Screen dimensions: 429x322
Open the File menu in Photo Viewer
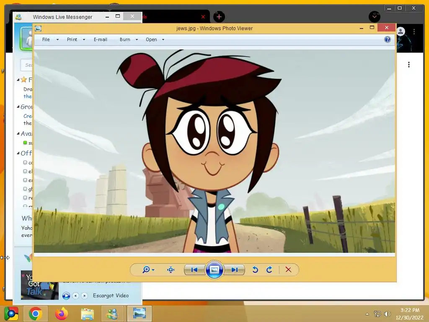click(46, 39)
